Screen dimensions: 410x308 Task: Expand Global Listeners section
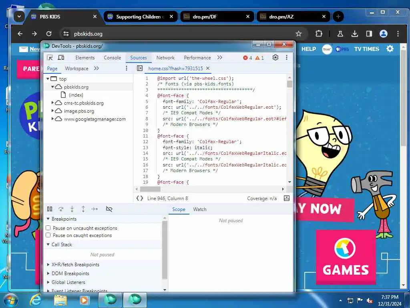point(48,282)
